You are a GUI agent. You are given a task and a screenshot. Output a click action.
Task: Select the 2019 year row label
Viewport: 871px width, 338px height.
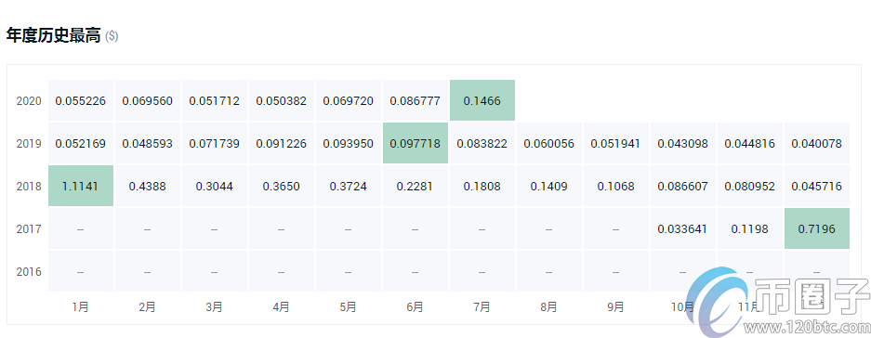click(x=29, y=144)
